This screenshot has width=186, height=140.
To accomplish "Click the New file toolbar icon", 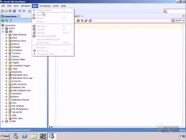I will pyautogui.click(x=2, y=11).
